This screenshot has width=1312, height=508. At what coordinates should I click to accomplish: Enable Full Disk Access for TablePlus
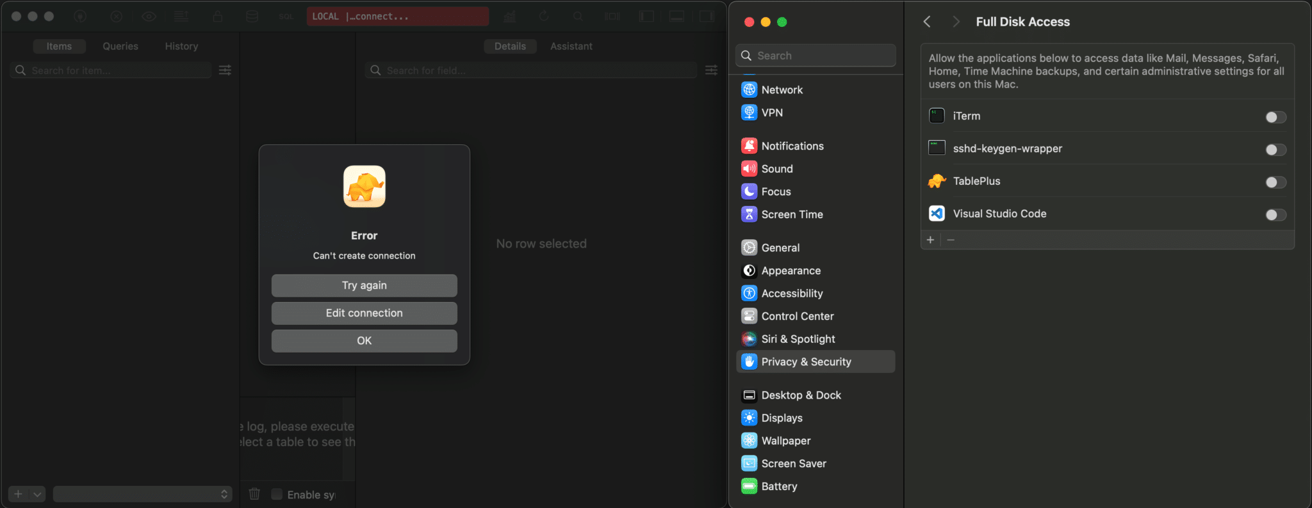pos(1275,182)
